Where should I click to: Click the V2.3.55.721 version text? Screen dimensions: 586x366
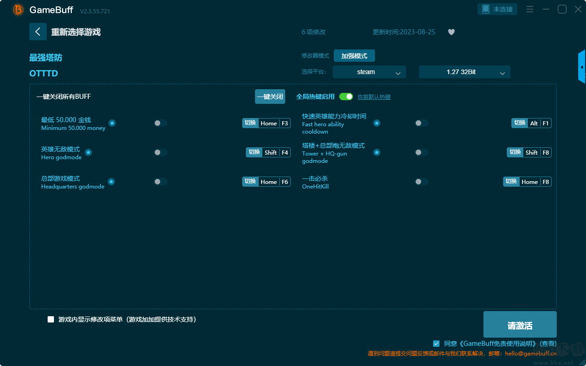coord(95,11)
